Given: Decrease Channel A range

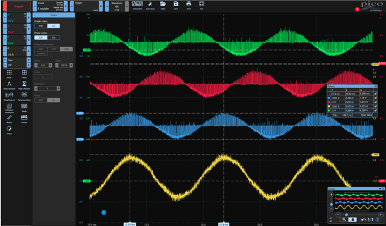Looking at the screenshot, I should pos(5,18).
